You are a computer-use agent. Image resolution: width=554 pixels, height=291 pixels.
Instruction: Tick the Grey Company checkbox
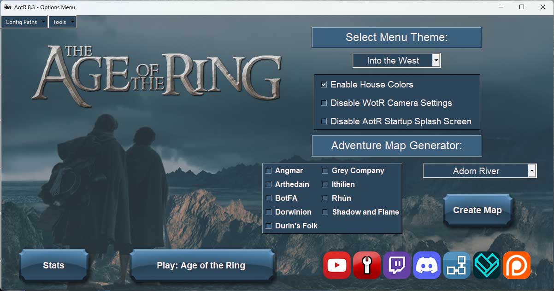pyautogui.click(x=325, y=171)
